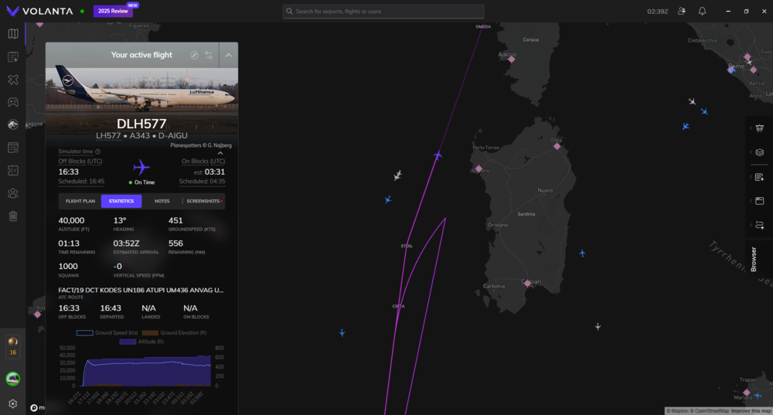This screenshot has width=773, height=415.
Task: Open the friends icon in the top bar
Action: click(x=681, y=12)
